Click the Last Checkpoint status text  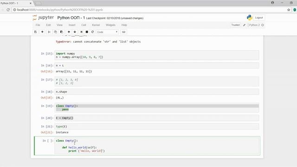coord(115,18)
